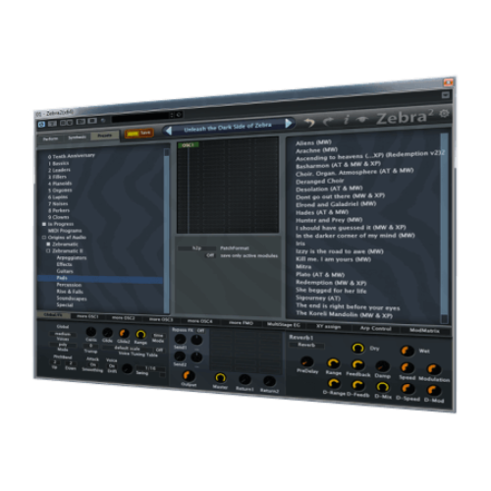Viewport: 491px width, 491px height.
Task: Click the redo arrow icon
Action: pos(328,121)
